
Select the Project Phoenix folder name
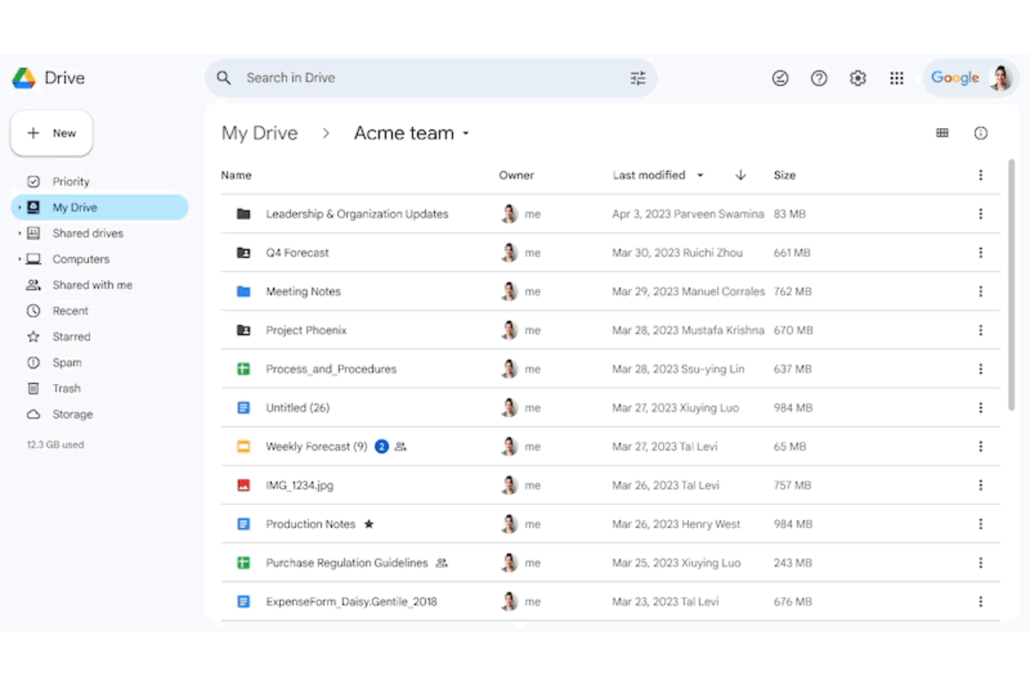coord(306,330)
